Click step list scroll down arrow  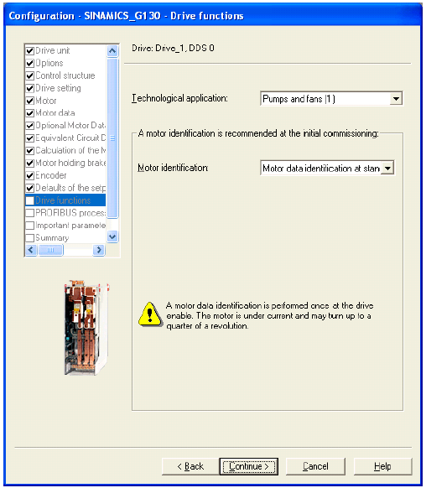pos(112,236)
